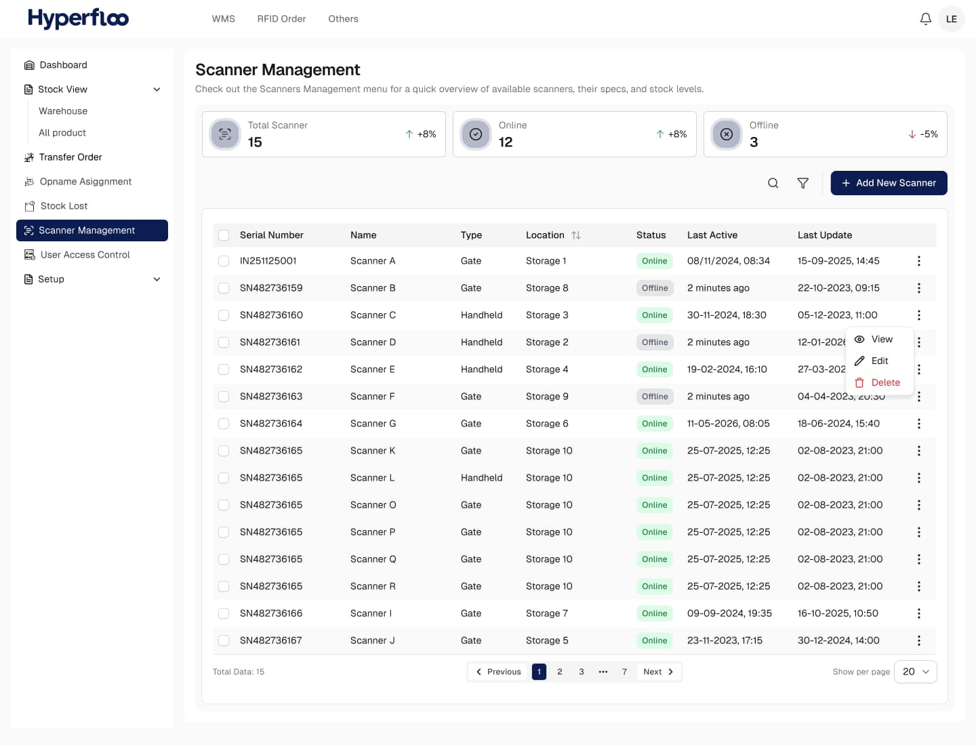Tick the checkbox next to Scanner J

pos(224,640)
